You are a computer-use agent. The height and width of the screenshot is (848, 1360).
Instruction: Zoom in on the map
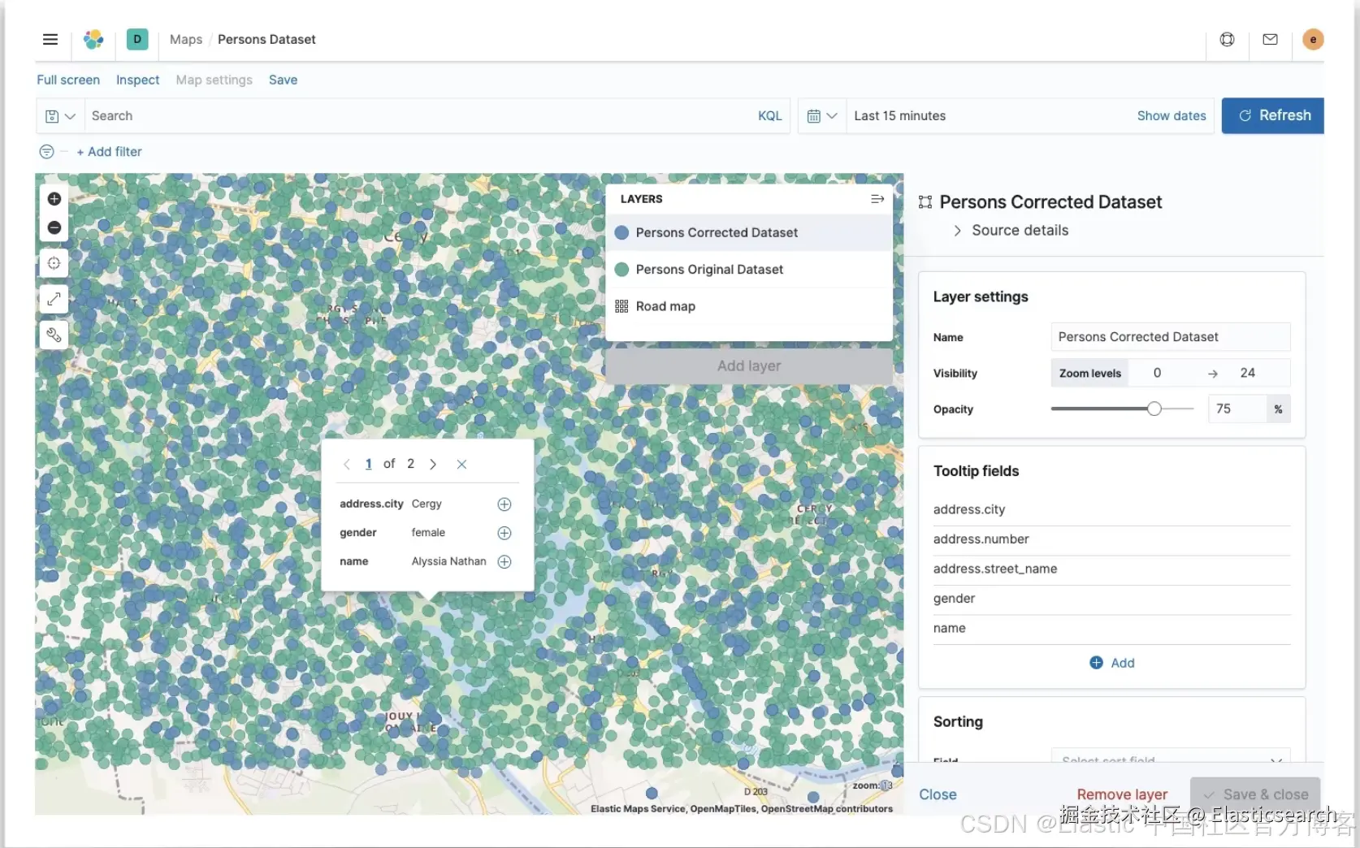[x=54, y=199]
